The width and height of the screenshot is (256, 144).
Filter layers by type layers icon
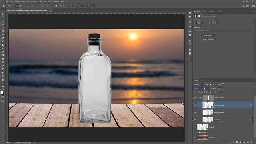coord(213,84)
